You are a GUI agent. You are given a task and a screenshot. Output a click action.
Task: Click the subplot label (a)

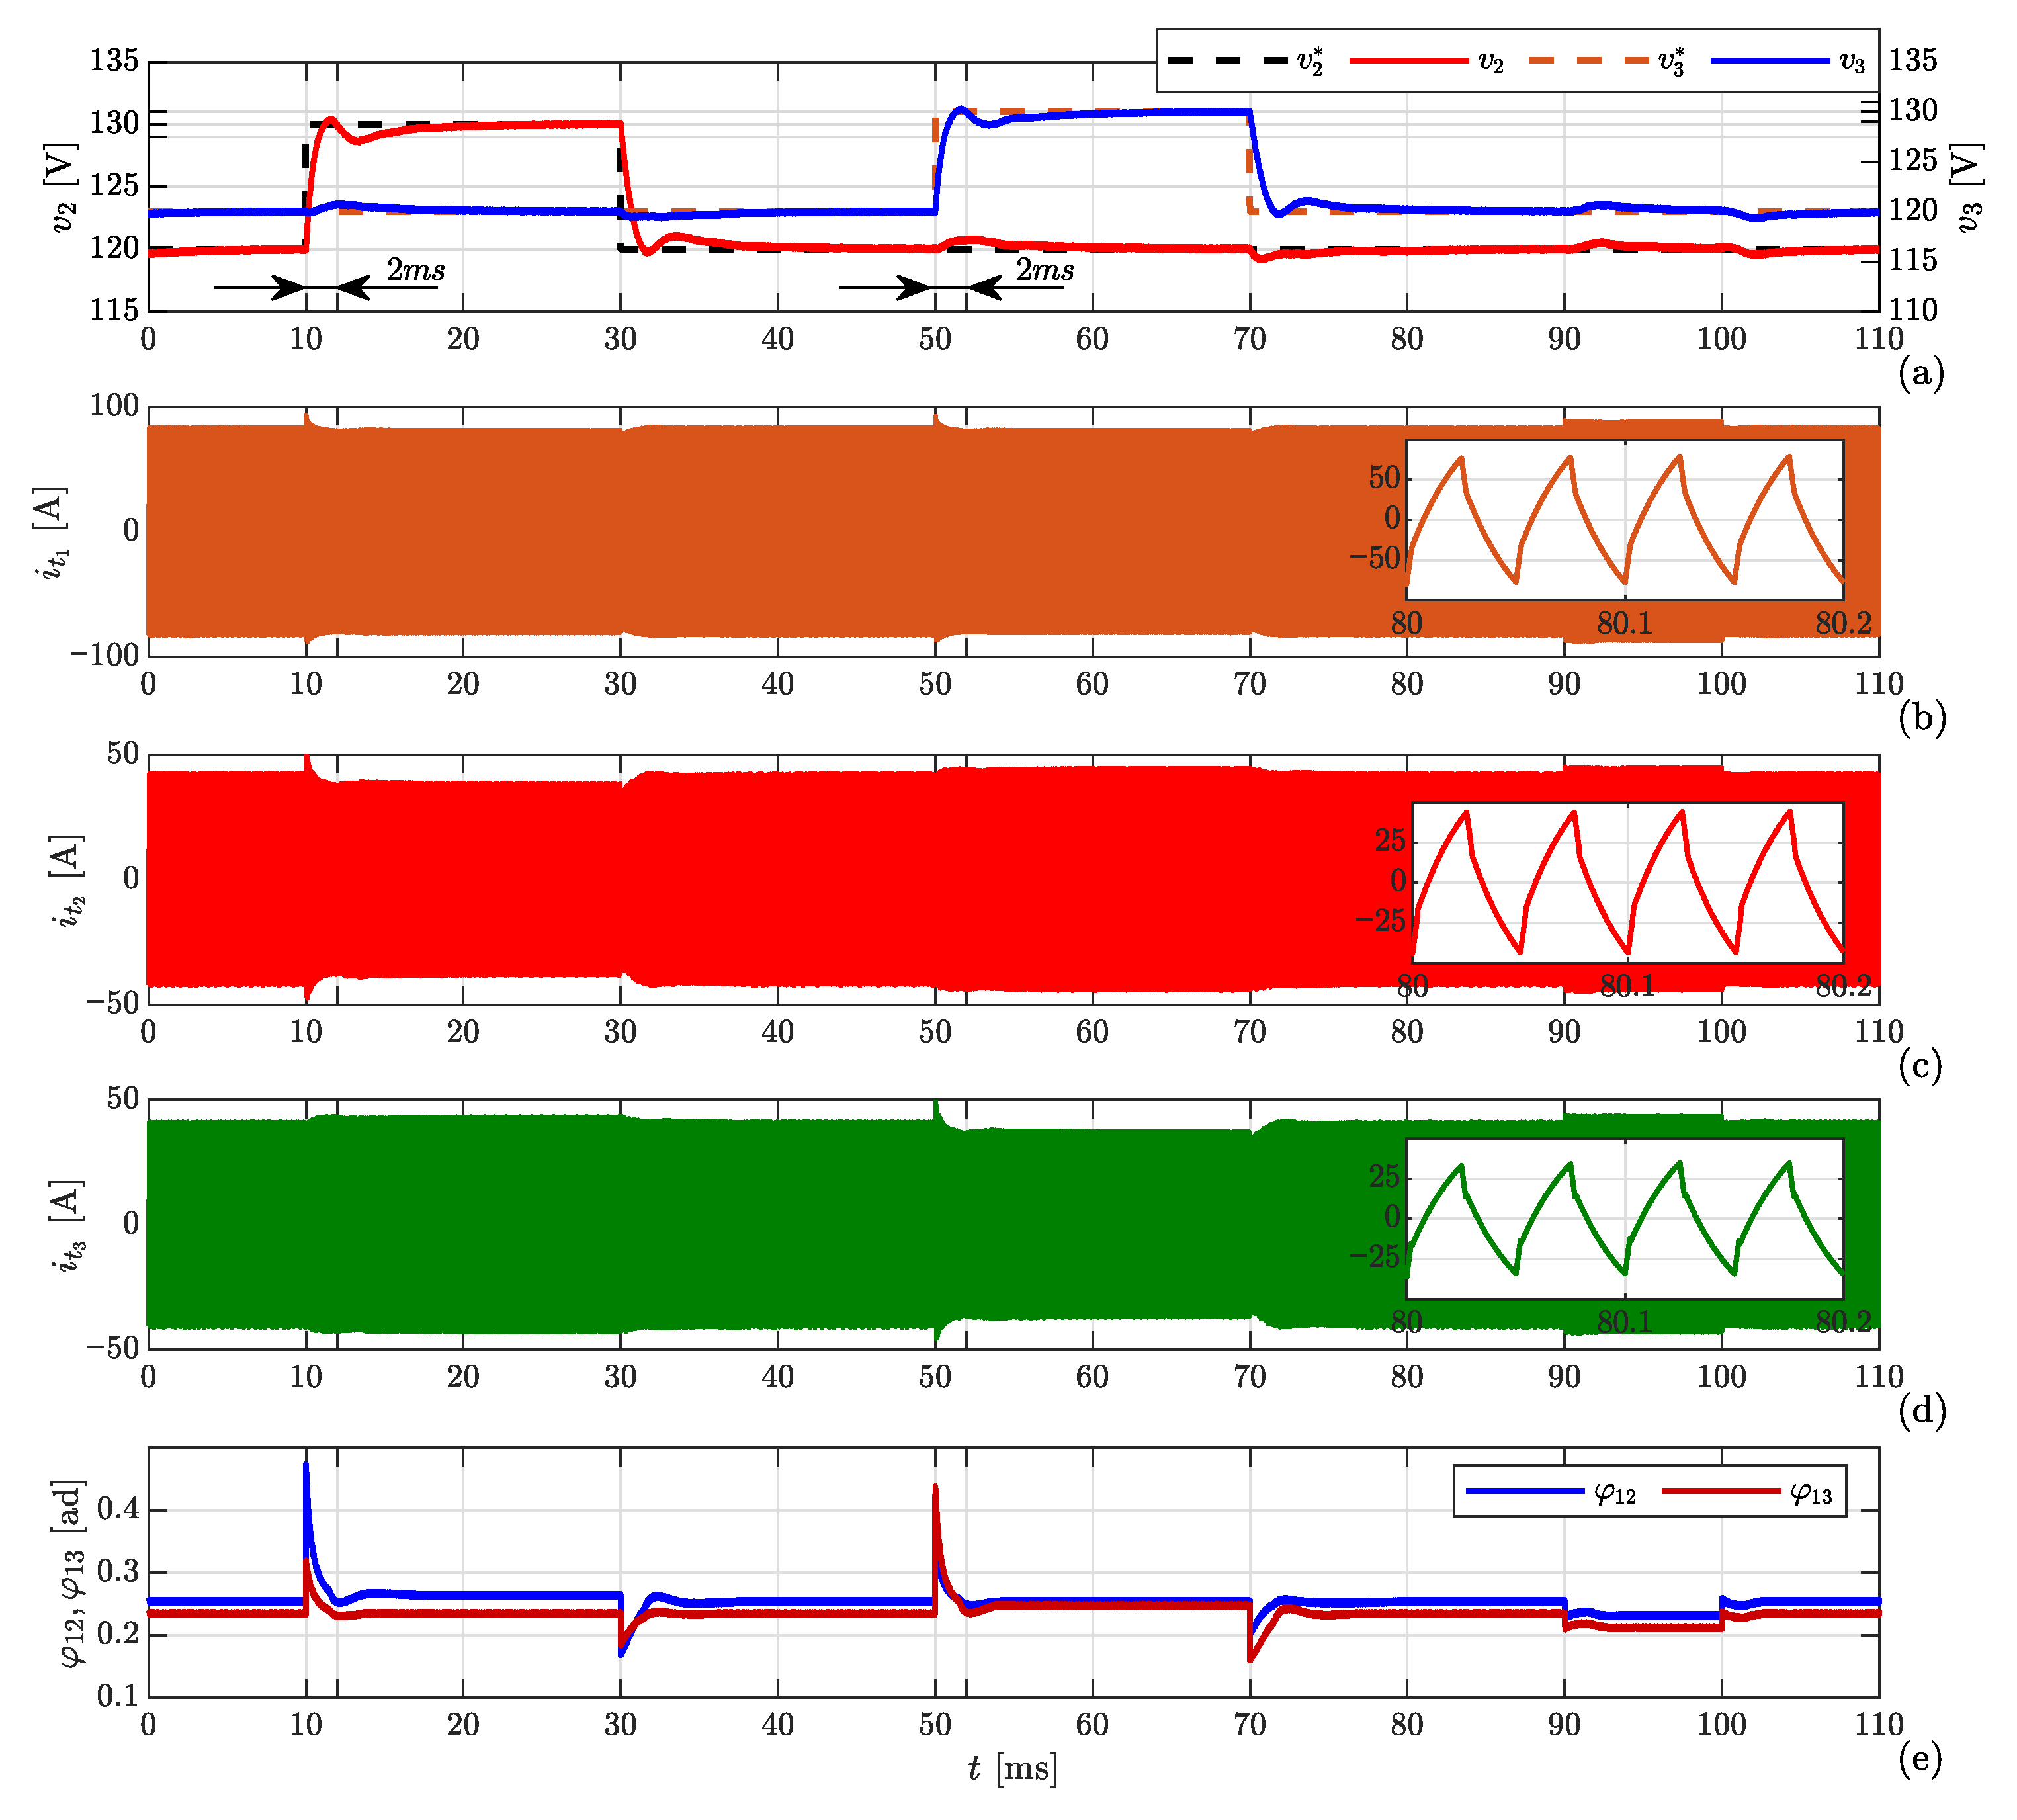point(1921,372)
